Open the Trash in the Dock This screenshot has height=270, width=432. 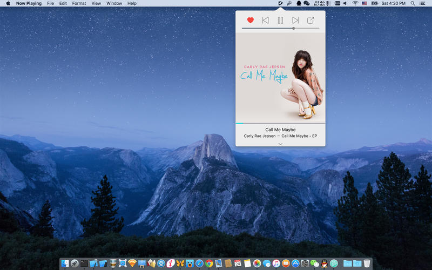367,264
